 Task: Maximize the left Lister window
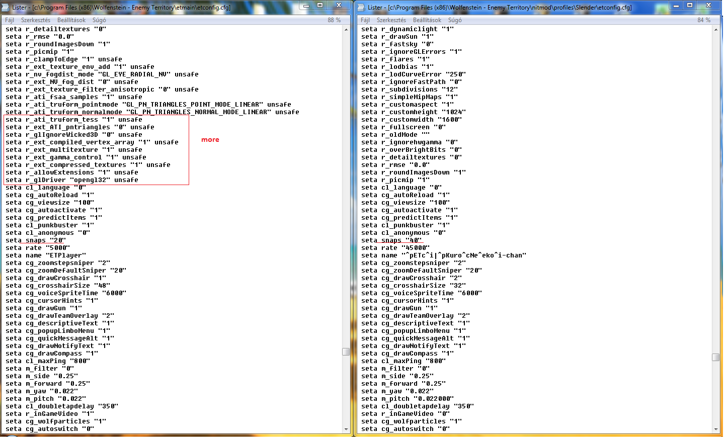320,5
